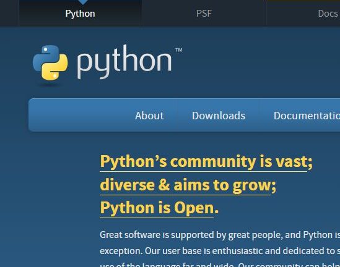340x267 pixels.
Task: Click text "exception. Our user base is enthusiastic"
Action: pyautogui.click(x=181, y=251)
